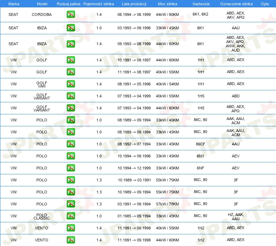Click the Nadwozie column header

201,4
